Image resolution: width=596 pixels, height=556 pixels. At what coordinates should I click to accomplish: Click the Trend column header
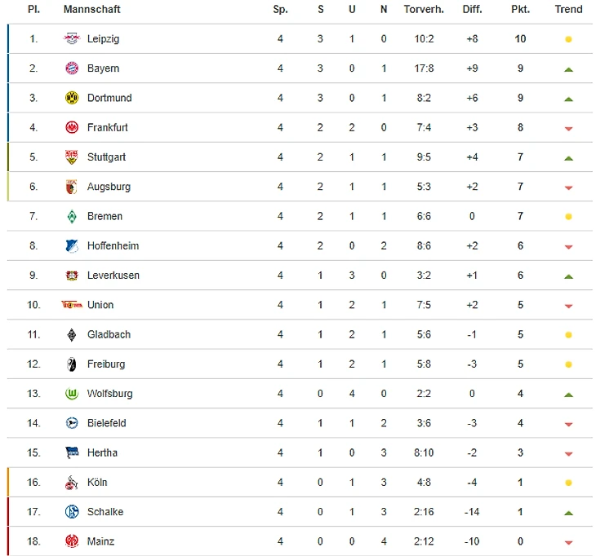(x=568, y=10)
